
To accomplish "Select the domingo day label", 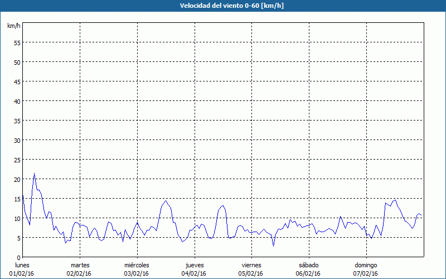I will pyautogui.click(x=366, y=265).
